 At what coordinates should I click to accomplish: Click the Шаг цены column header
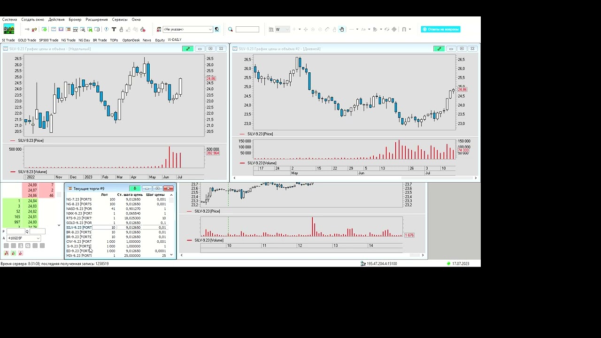coord(155,194)
